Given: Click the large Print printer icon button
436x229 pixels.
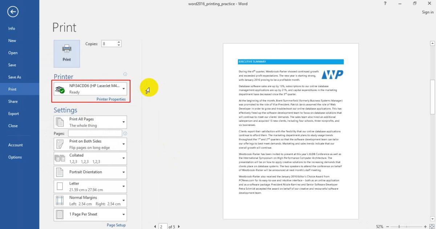Looking at the screenshot, I should tap(66, 54).
